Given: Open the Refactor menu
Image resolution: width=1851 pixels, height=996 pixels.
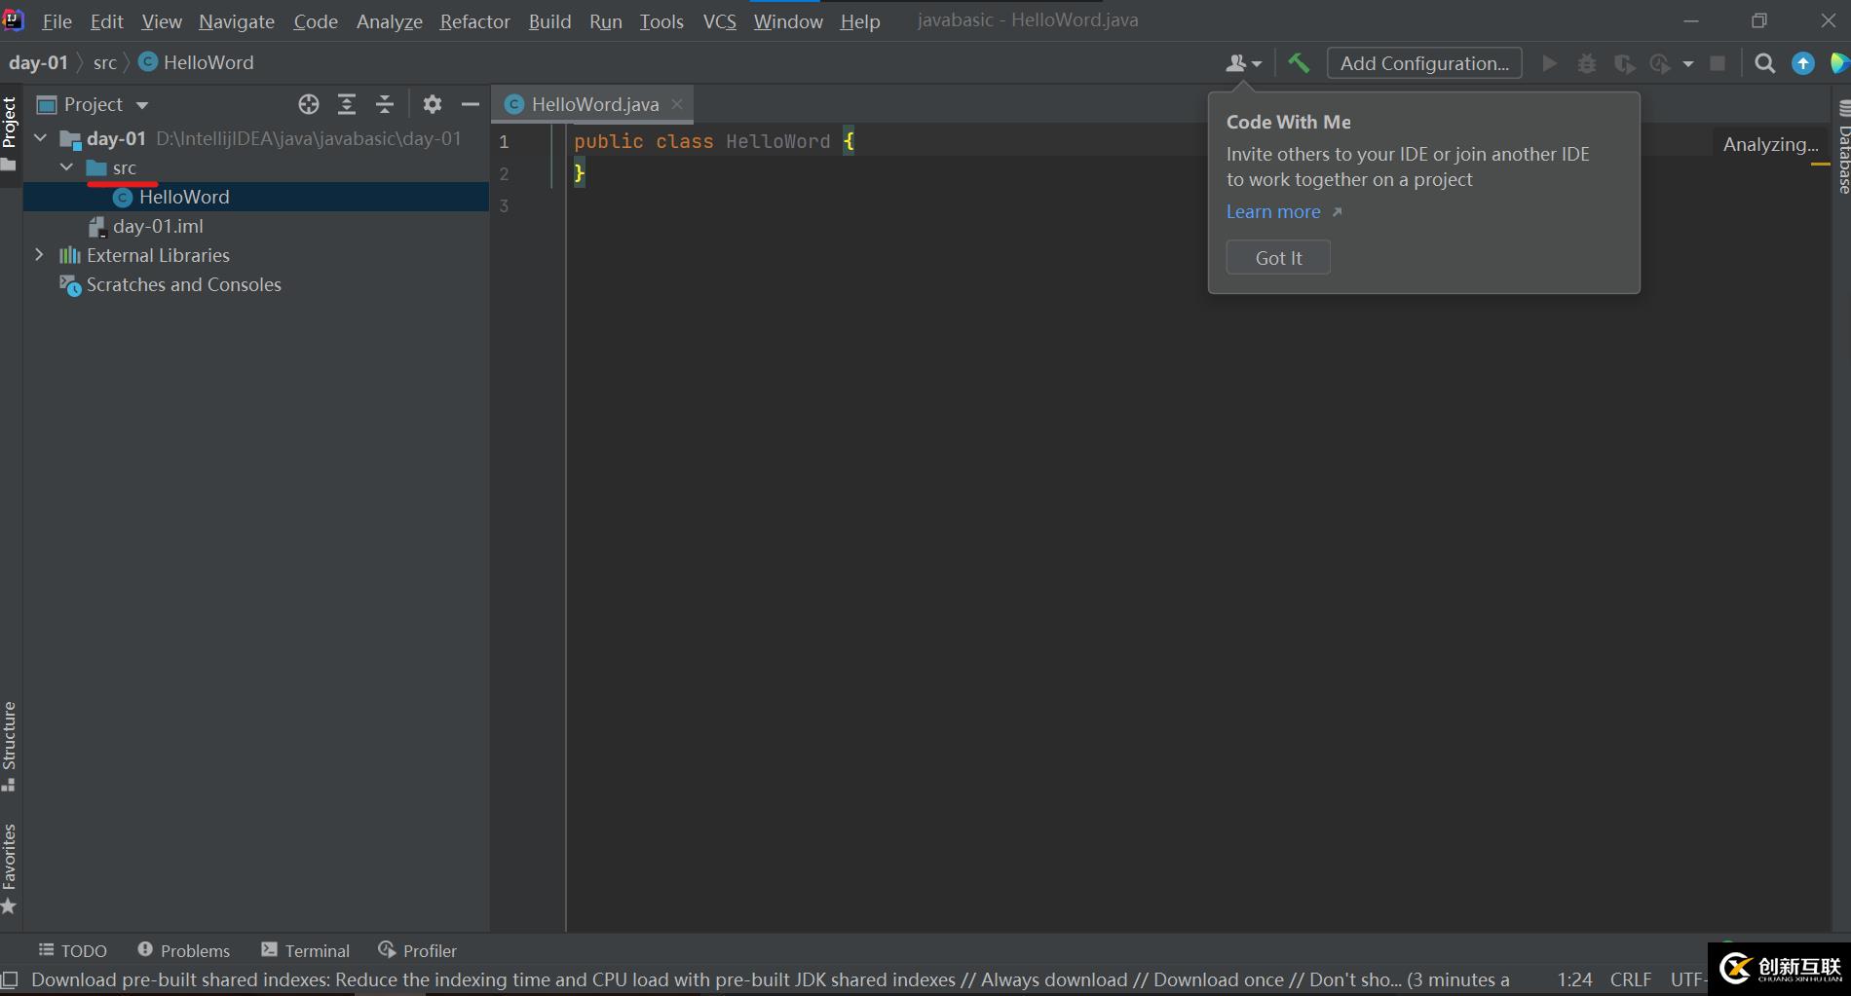Looking at the screenshot, I should (474, 21).
